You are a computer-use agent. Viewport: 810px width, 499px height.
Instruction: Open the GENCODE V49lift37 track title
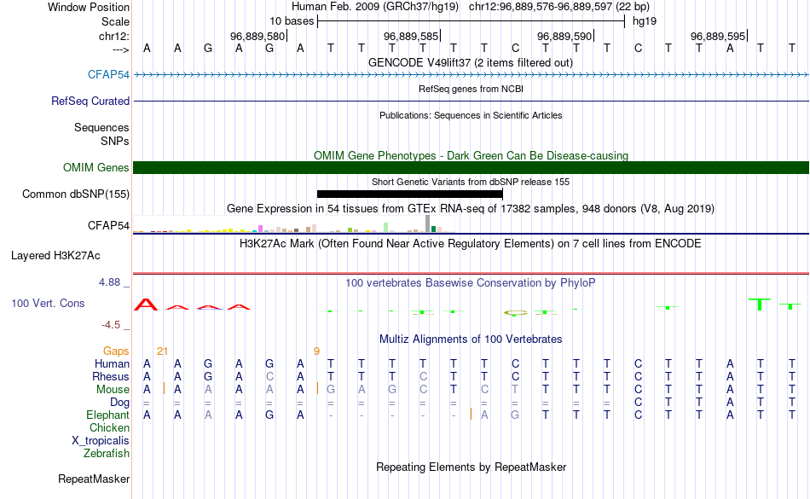pos(471,62)
